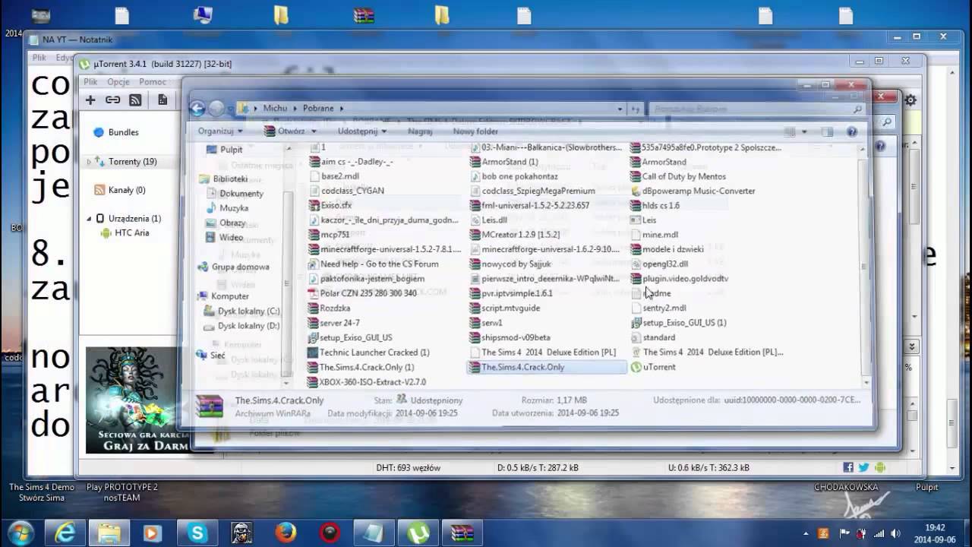The image size is (972, 547).
Task: Select the mcp751 archive file
Action: point(328,235)
